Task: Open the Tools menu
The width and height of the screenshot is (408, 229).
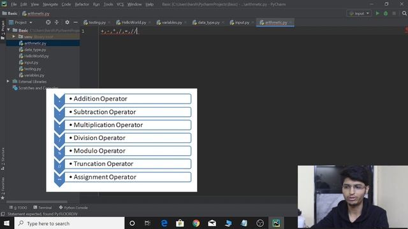Action: (108, 4)
